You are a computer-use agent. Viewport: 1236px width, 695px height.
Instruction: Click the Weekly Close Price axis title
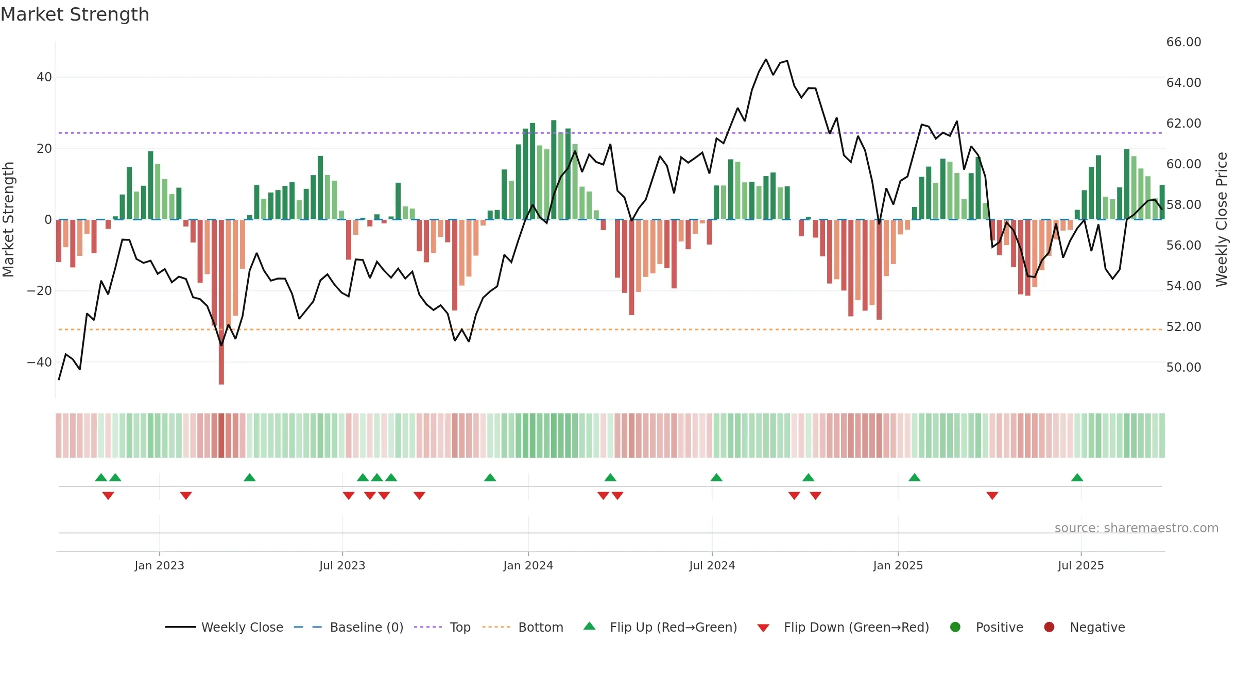1222,219
